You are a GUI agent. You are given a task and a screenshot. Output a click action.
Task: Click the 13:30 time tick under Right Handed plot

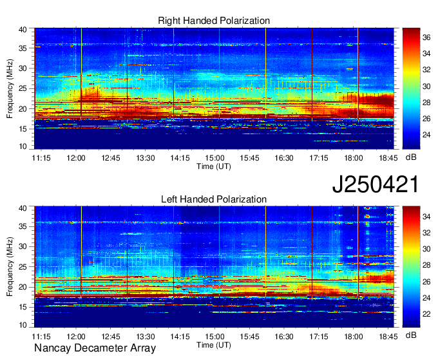(x=146, y=158)
